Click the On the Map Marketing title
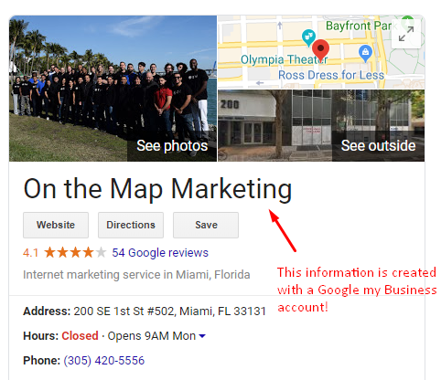The height and width of the screenshot is (380, 441). tap(157, 189)
